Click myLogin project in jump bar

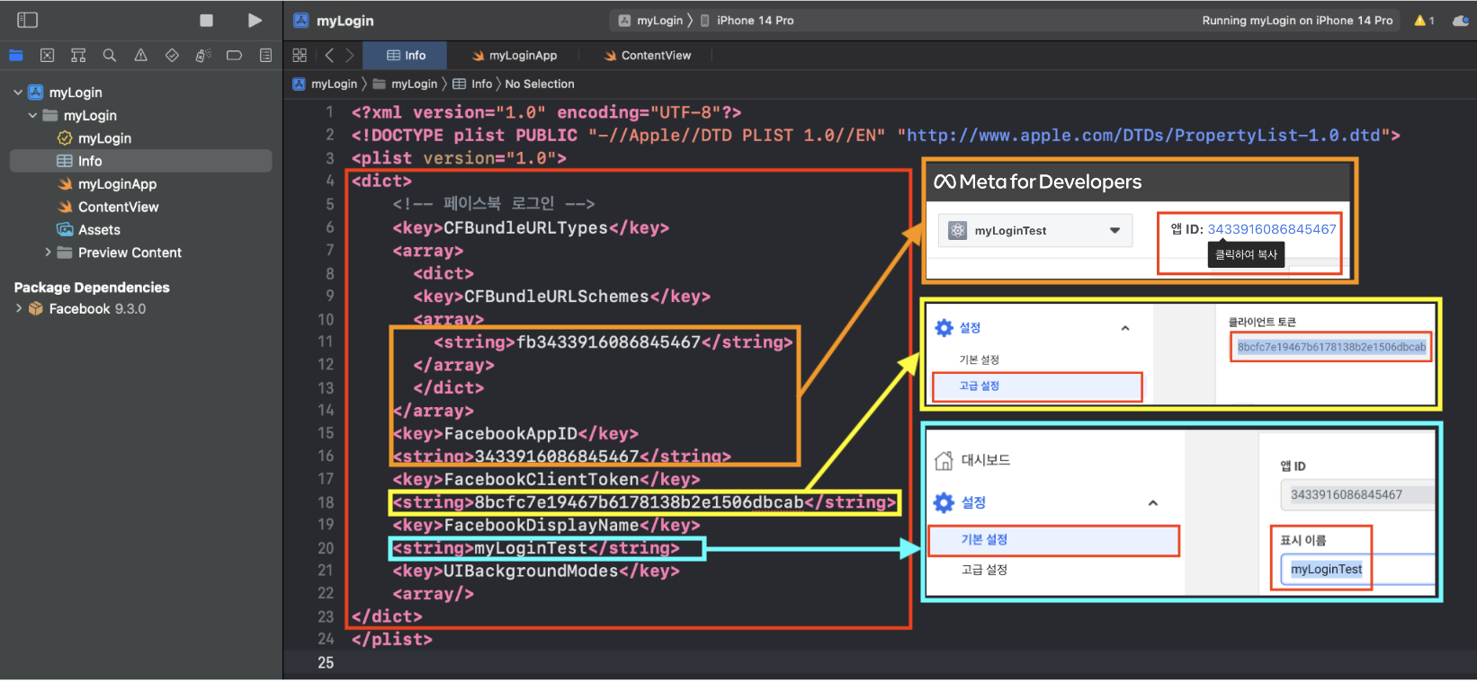click(x=325, y=84)
